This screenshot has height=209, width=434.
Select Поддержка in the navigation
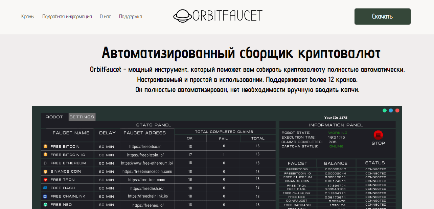coord(130,16)
